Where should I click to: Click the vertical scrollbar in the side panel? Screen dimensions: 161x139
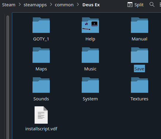pos(8,77)
